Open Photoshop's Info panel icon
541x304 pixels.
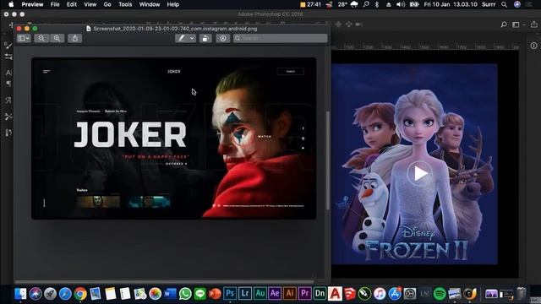click(x=533, y=46)
